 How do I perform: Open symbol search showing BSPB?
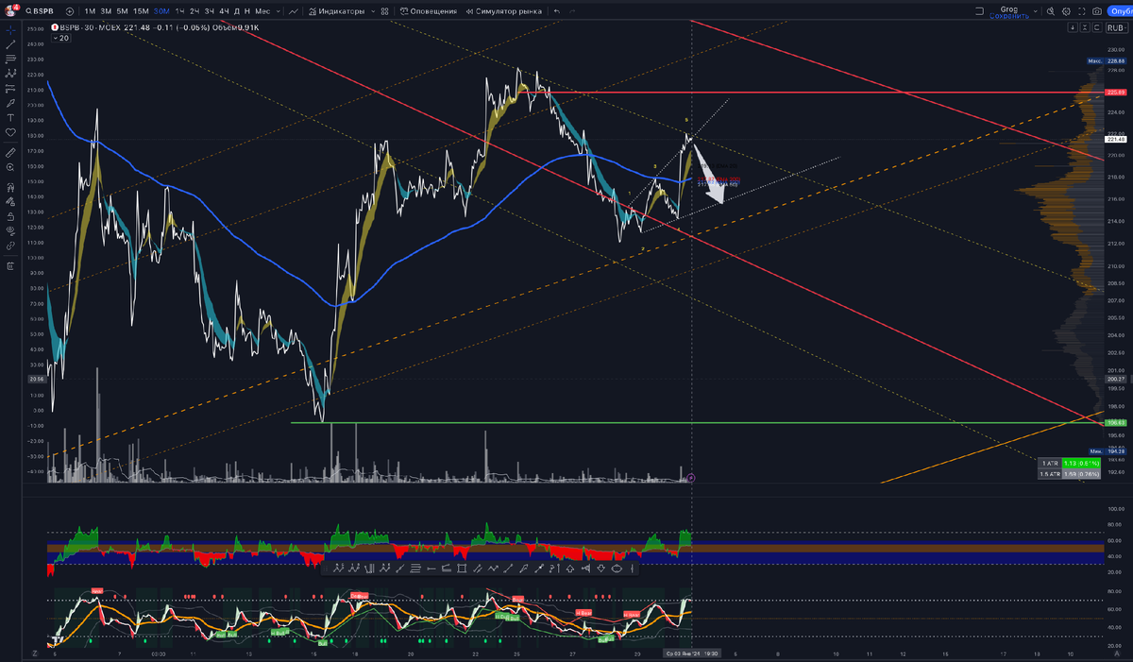click(x=41, y=11)
